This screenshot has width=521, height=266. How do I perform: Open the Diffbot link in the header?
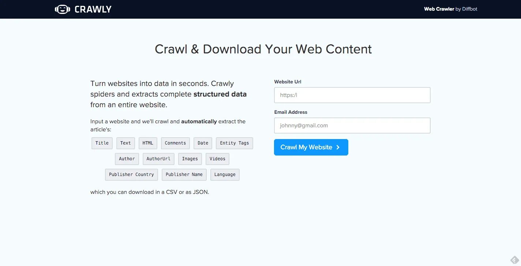tap(469, 9)
